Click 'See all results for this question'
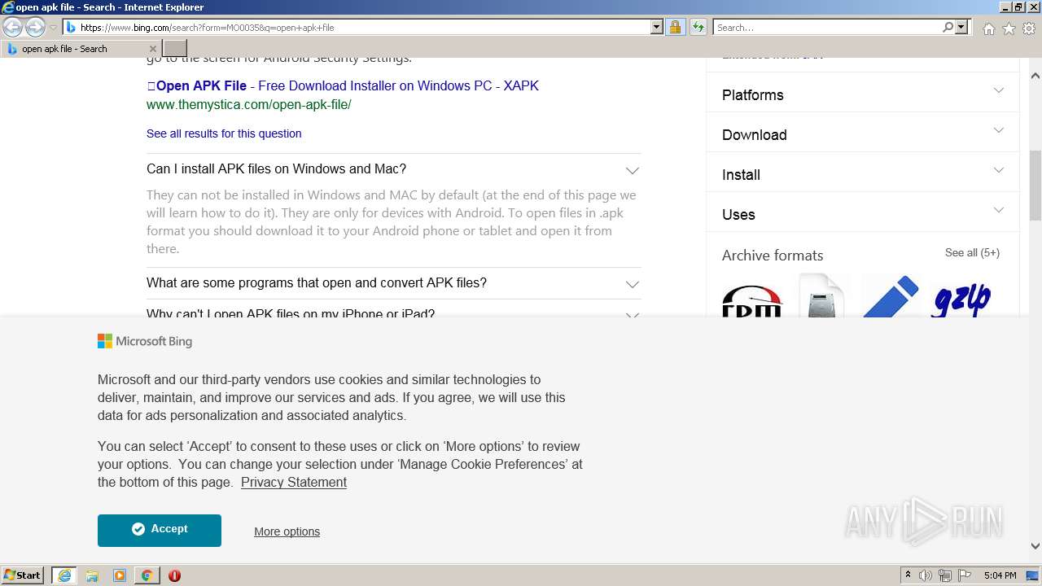Screen dimensions: 1042x586 click(x=224, y=133)
